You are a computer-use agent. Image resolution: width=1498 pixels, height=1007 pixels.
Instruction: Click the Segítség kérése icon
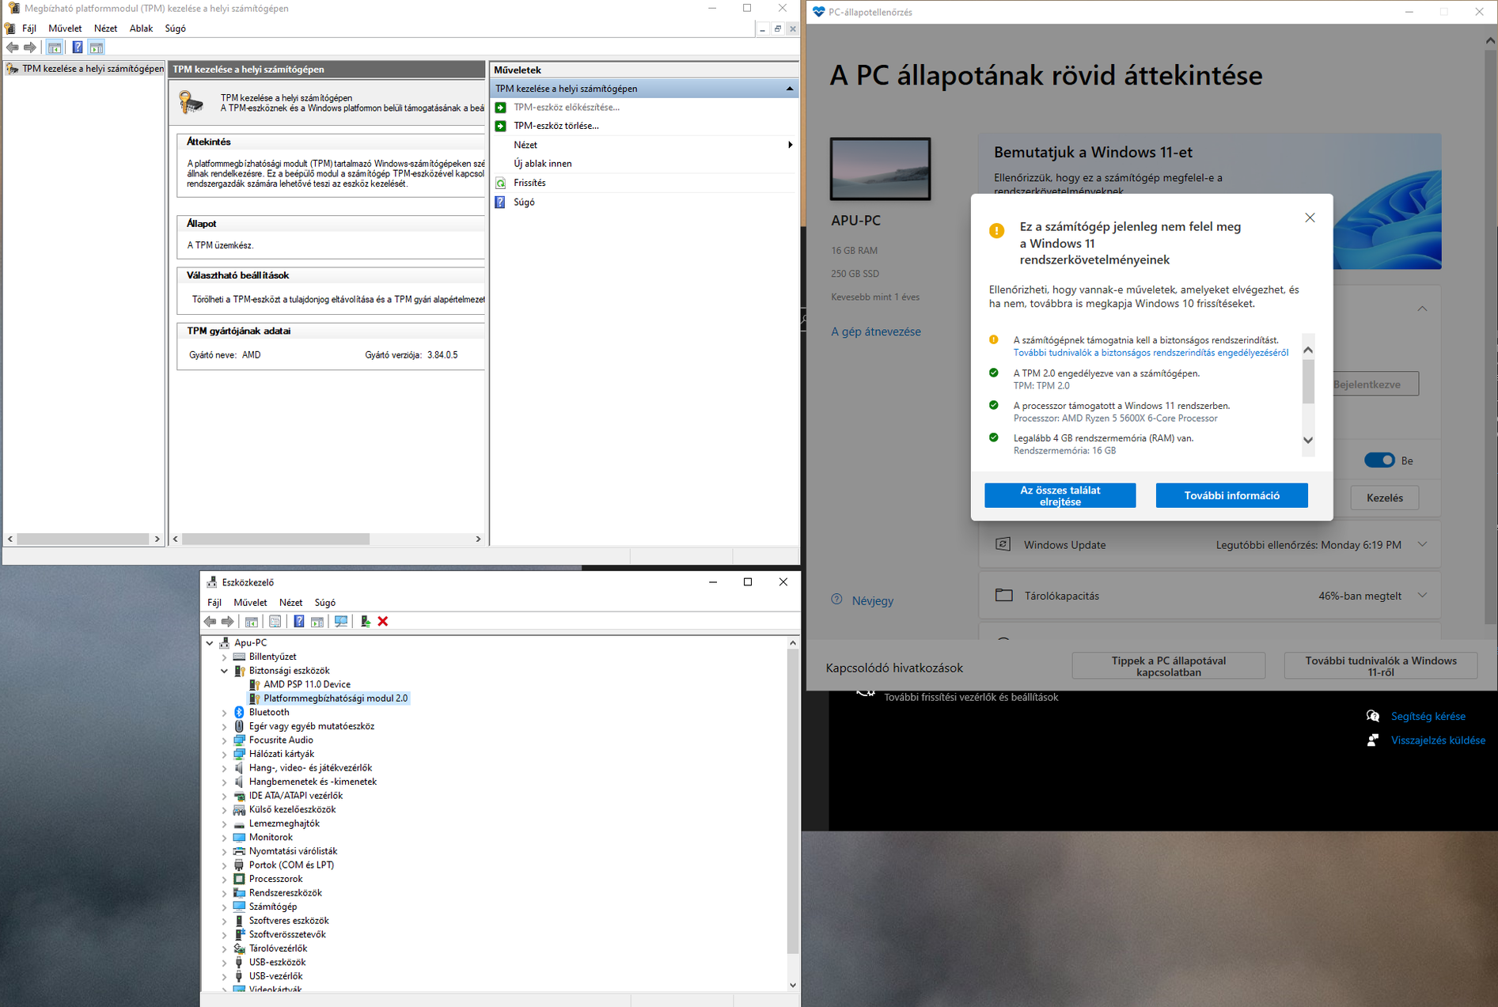[1373, 716]
